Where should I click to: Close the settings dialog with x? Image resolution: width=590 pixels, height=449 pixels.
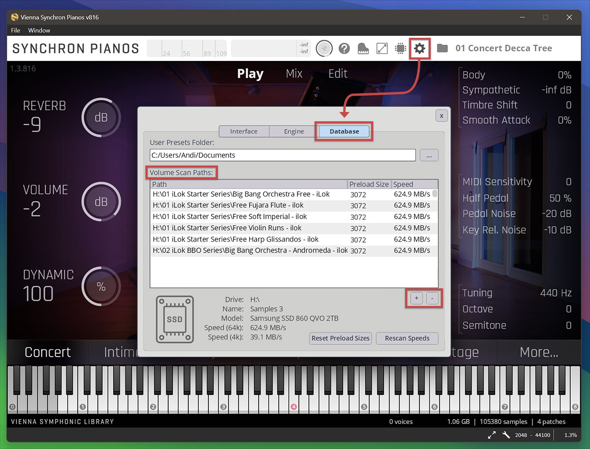pyautogui.click(x=442, y=115)
